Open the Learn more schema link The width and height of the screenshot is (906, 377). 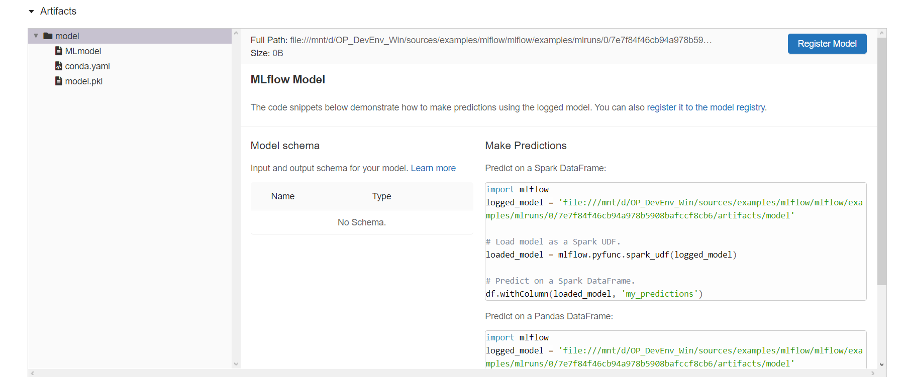click(433, 168)
